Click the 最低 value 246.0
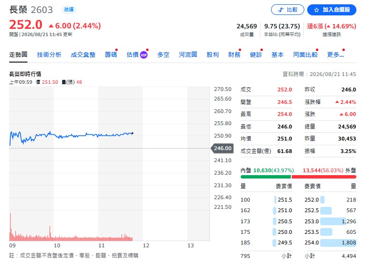 [x=285, y=127]
